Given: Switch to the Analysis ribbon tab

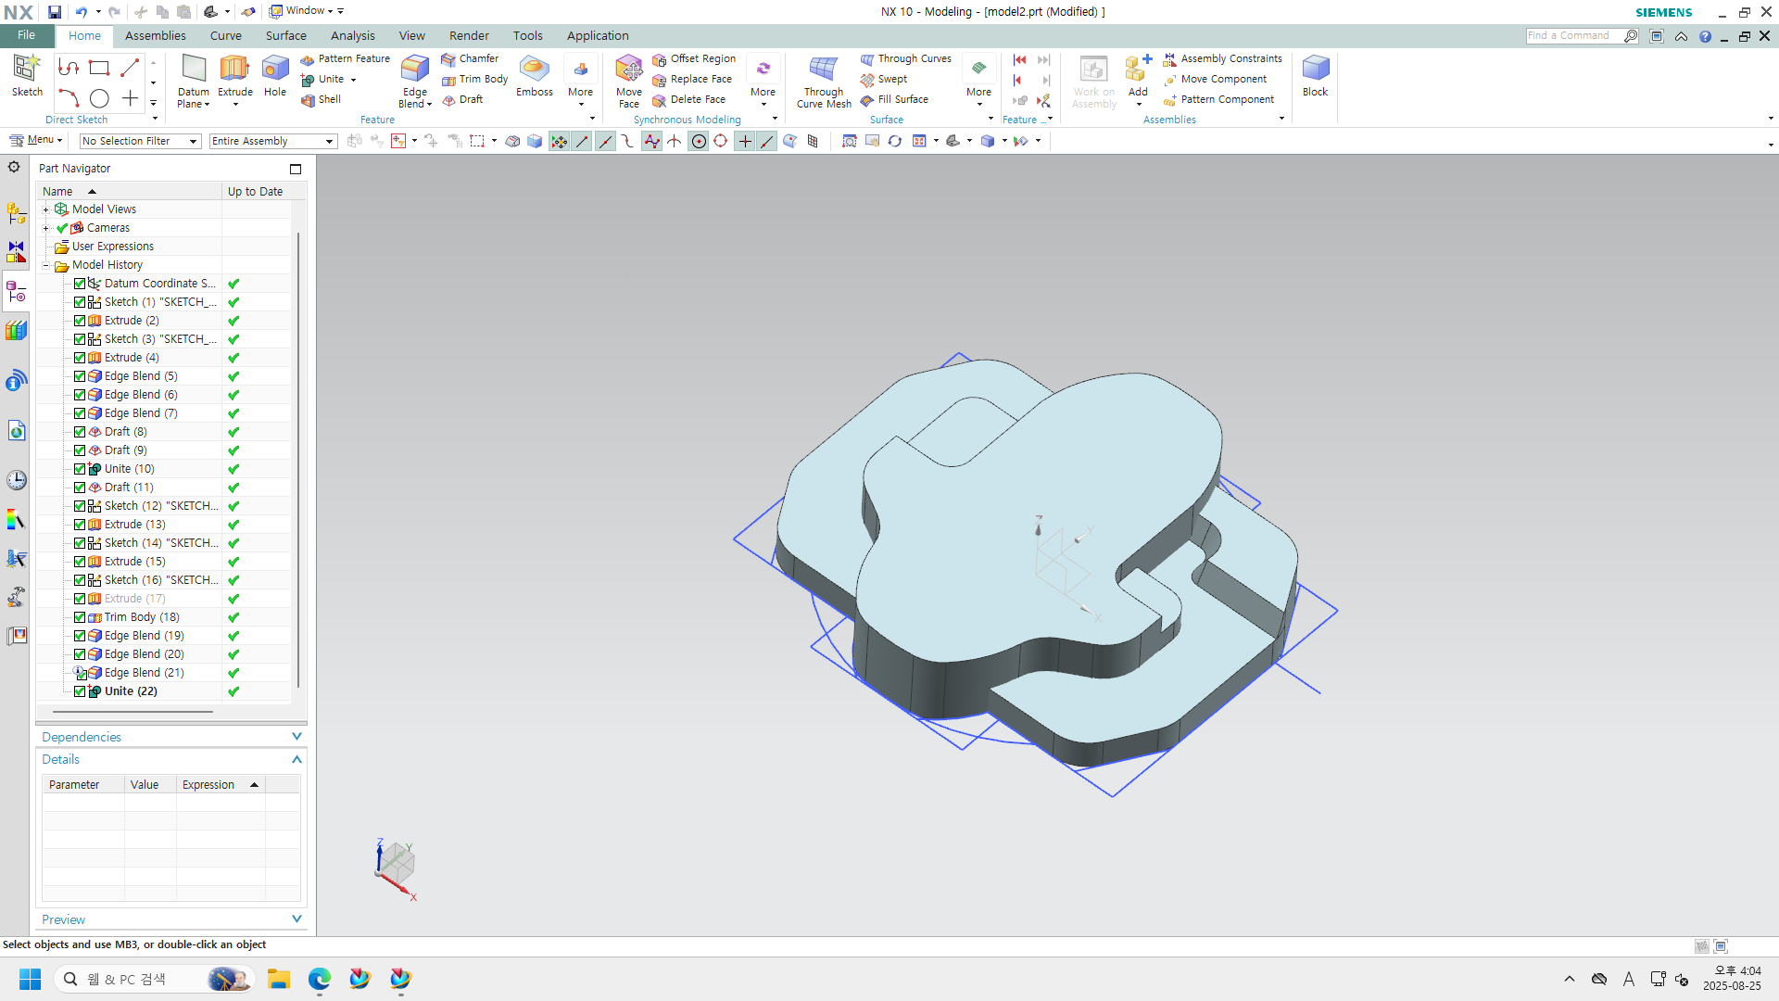Looking at the screenshot, I should pos(352,35).
